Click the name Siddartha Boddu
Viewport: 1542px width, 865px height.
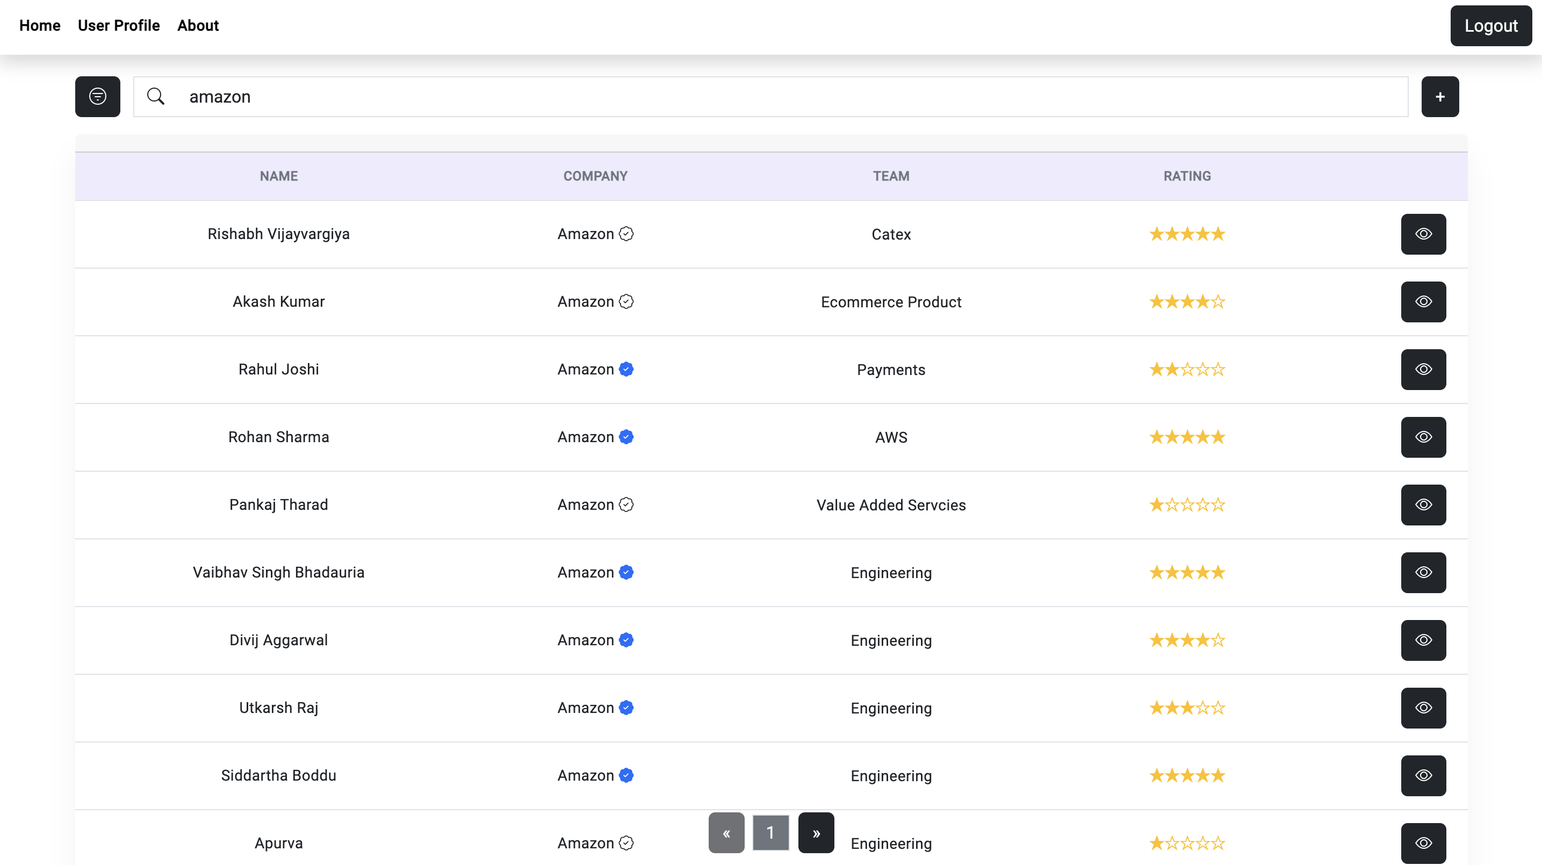click(278, 775)
